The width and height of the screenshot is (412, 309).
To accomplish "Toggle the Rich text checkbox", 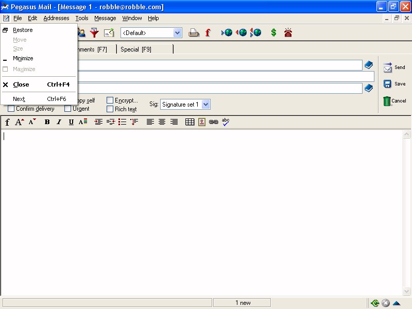I will pos(110,109).
